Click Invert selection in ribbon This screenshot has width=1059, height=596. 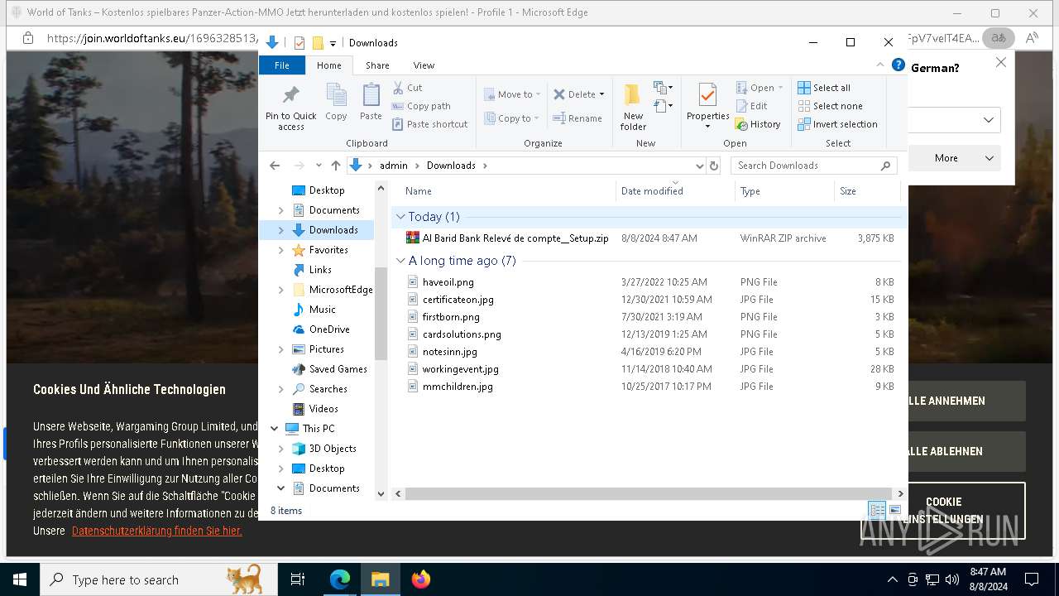837,124
